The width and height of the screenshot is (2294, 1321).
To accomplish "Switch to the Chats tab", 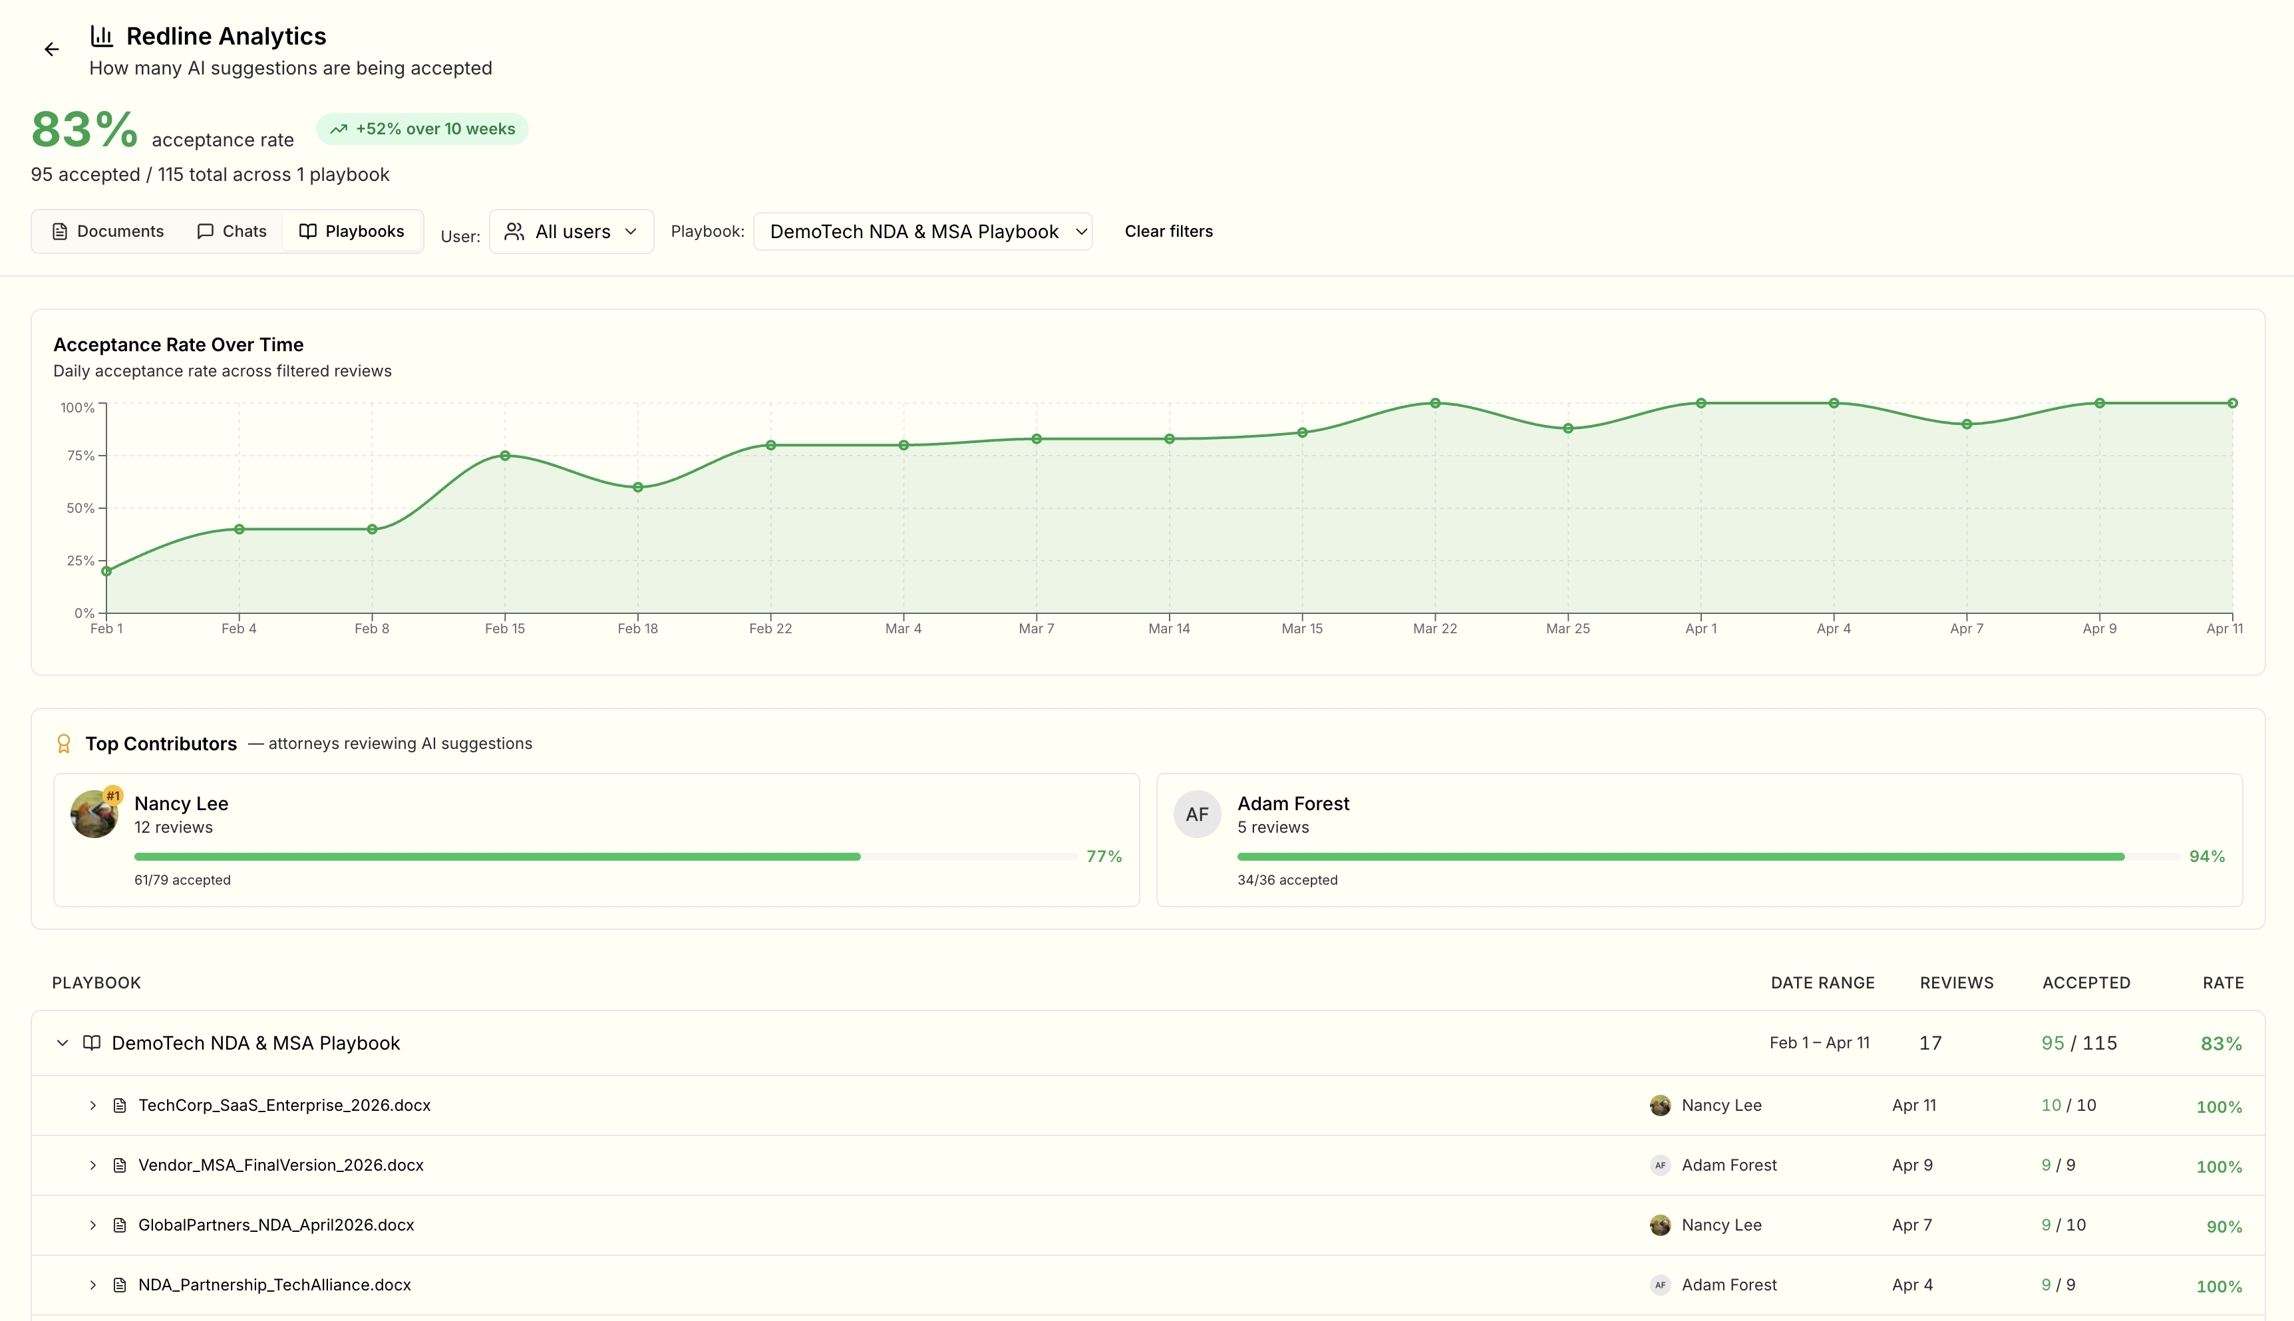I will [x=232, y=231].
